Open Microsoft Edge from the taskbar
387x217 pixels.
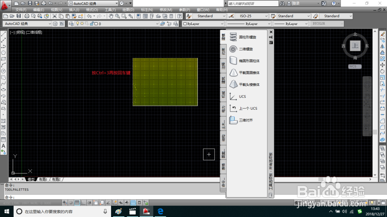tap(161, 211)
